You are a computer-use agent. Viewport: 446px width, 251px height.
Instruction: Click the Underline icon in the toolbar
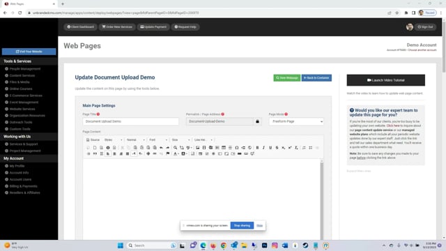[x=270, y=148]
